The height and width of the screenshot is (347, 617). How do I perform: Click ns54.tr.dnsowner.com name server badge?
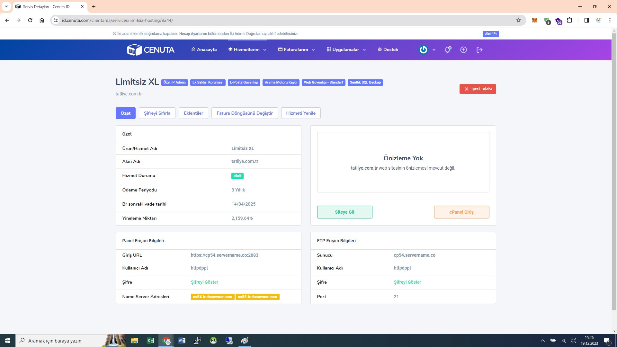click(212, 297)
